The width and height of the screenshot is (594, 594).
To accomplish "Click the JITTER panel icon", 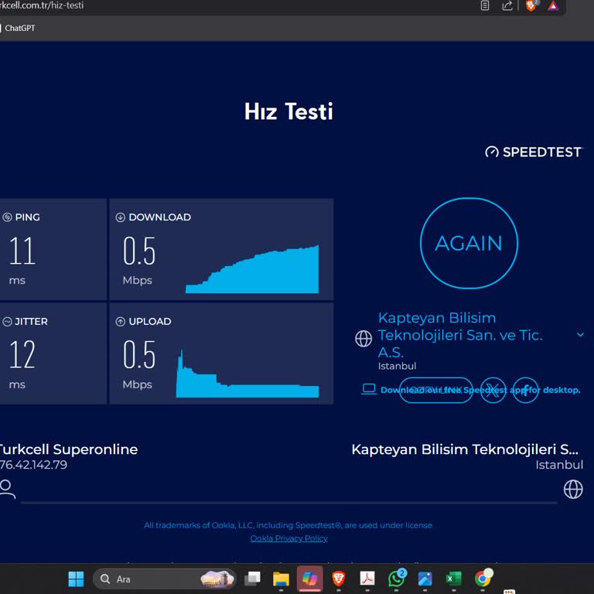I will [x=7, y=322].
